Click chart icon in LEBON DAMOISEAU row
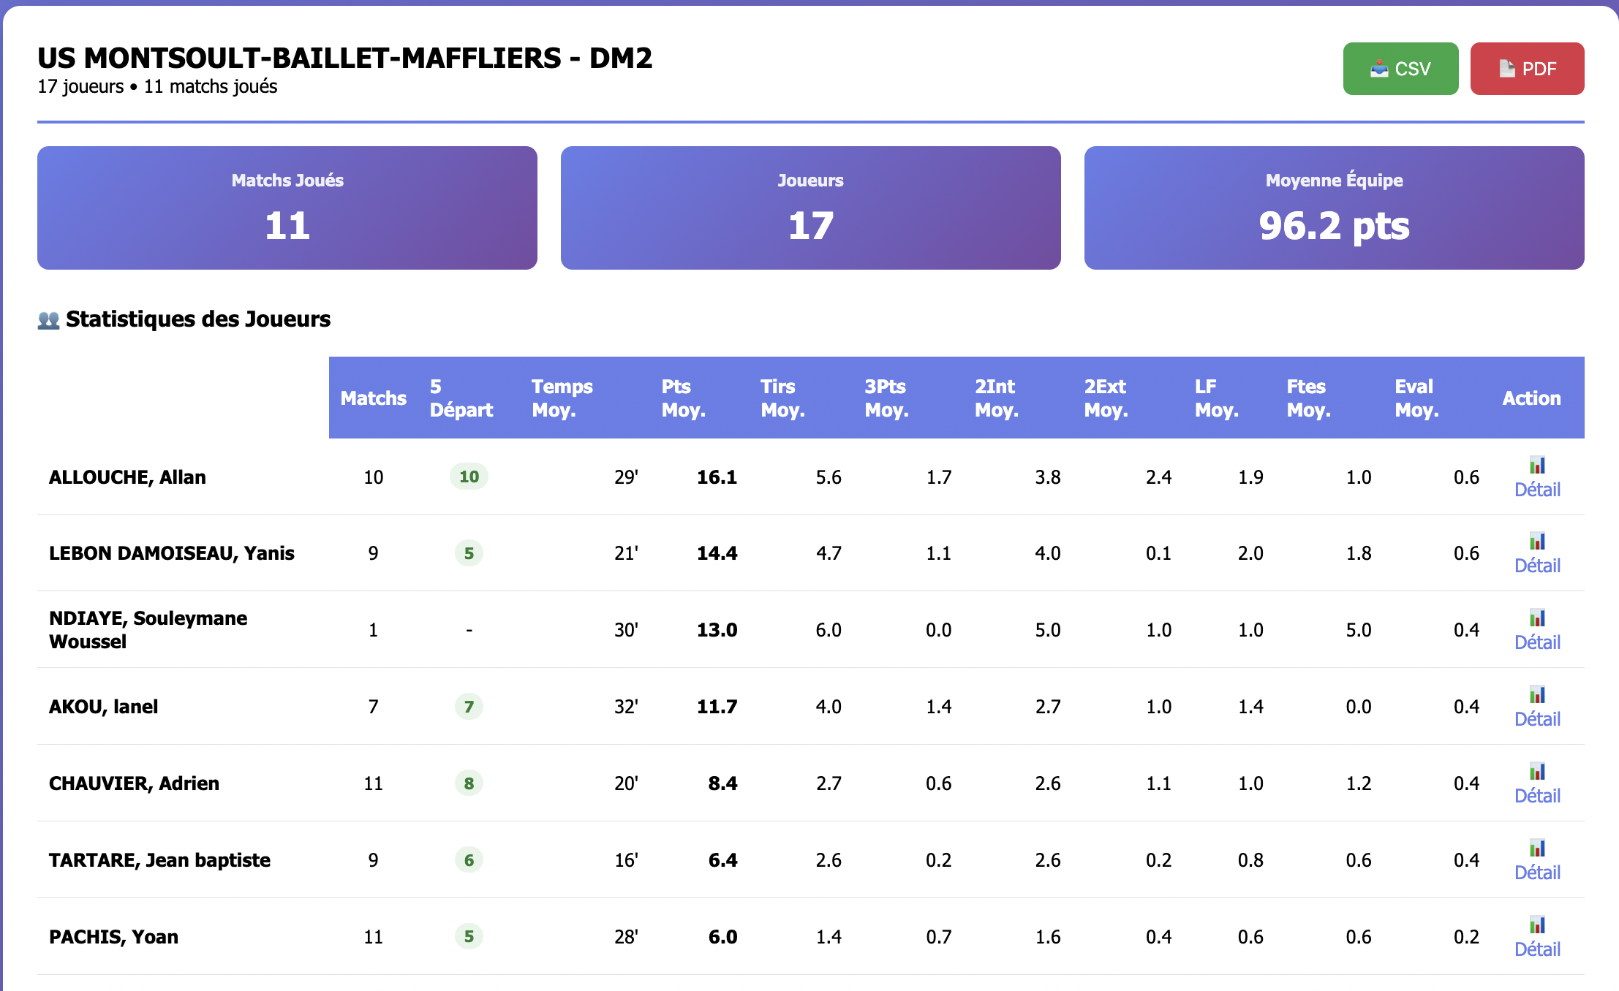Image resolution: width=1619 pixels, height=991 pixels. point(1537,542)
